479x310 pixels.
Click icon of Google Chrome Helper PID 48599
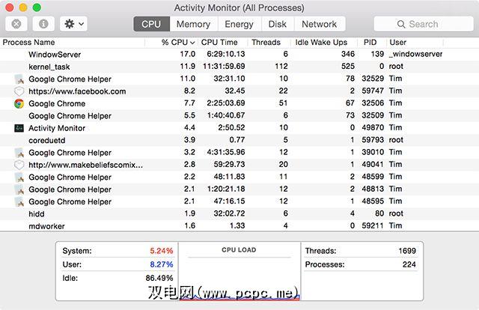[x=19, y=177]
